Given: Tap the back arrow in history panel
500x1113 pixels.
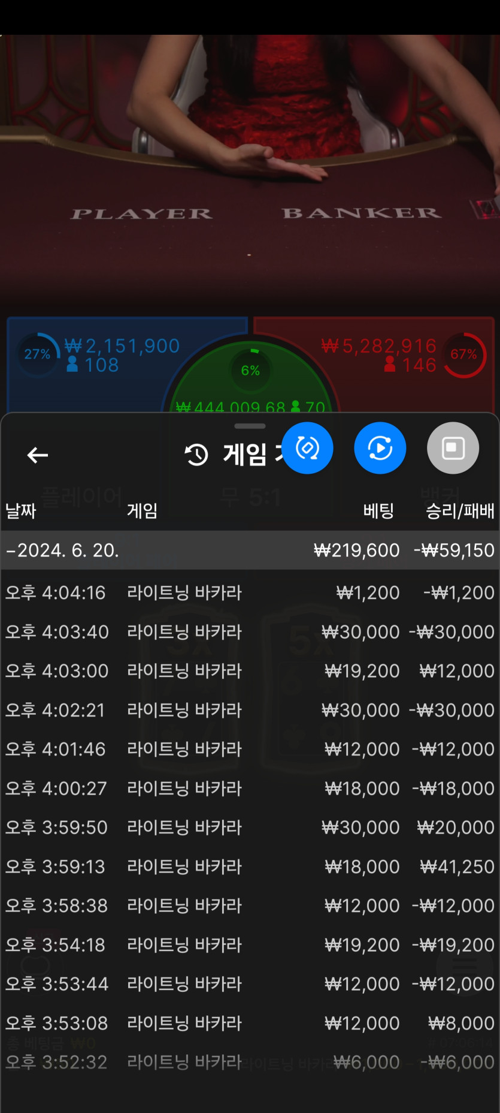Looking at the screenshot, I should point(38,455).
